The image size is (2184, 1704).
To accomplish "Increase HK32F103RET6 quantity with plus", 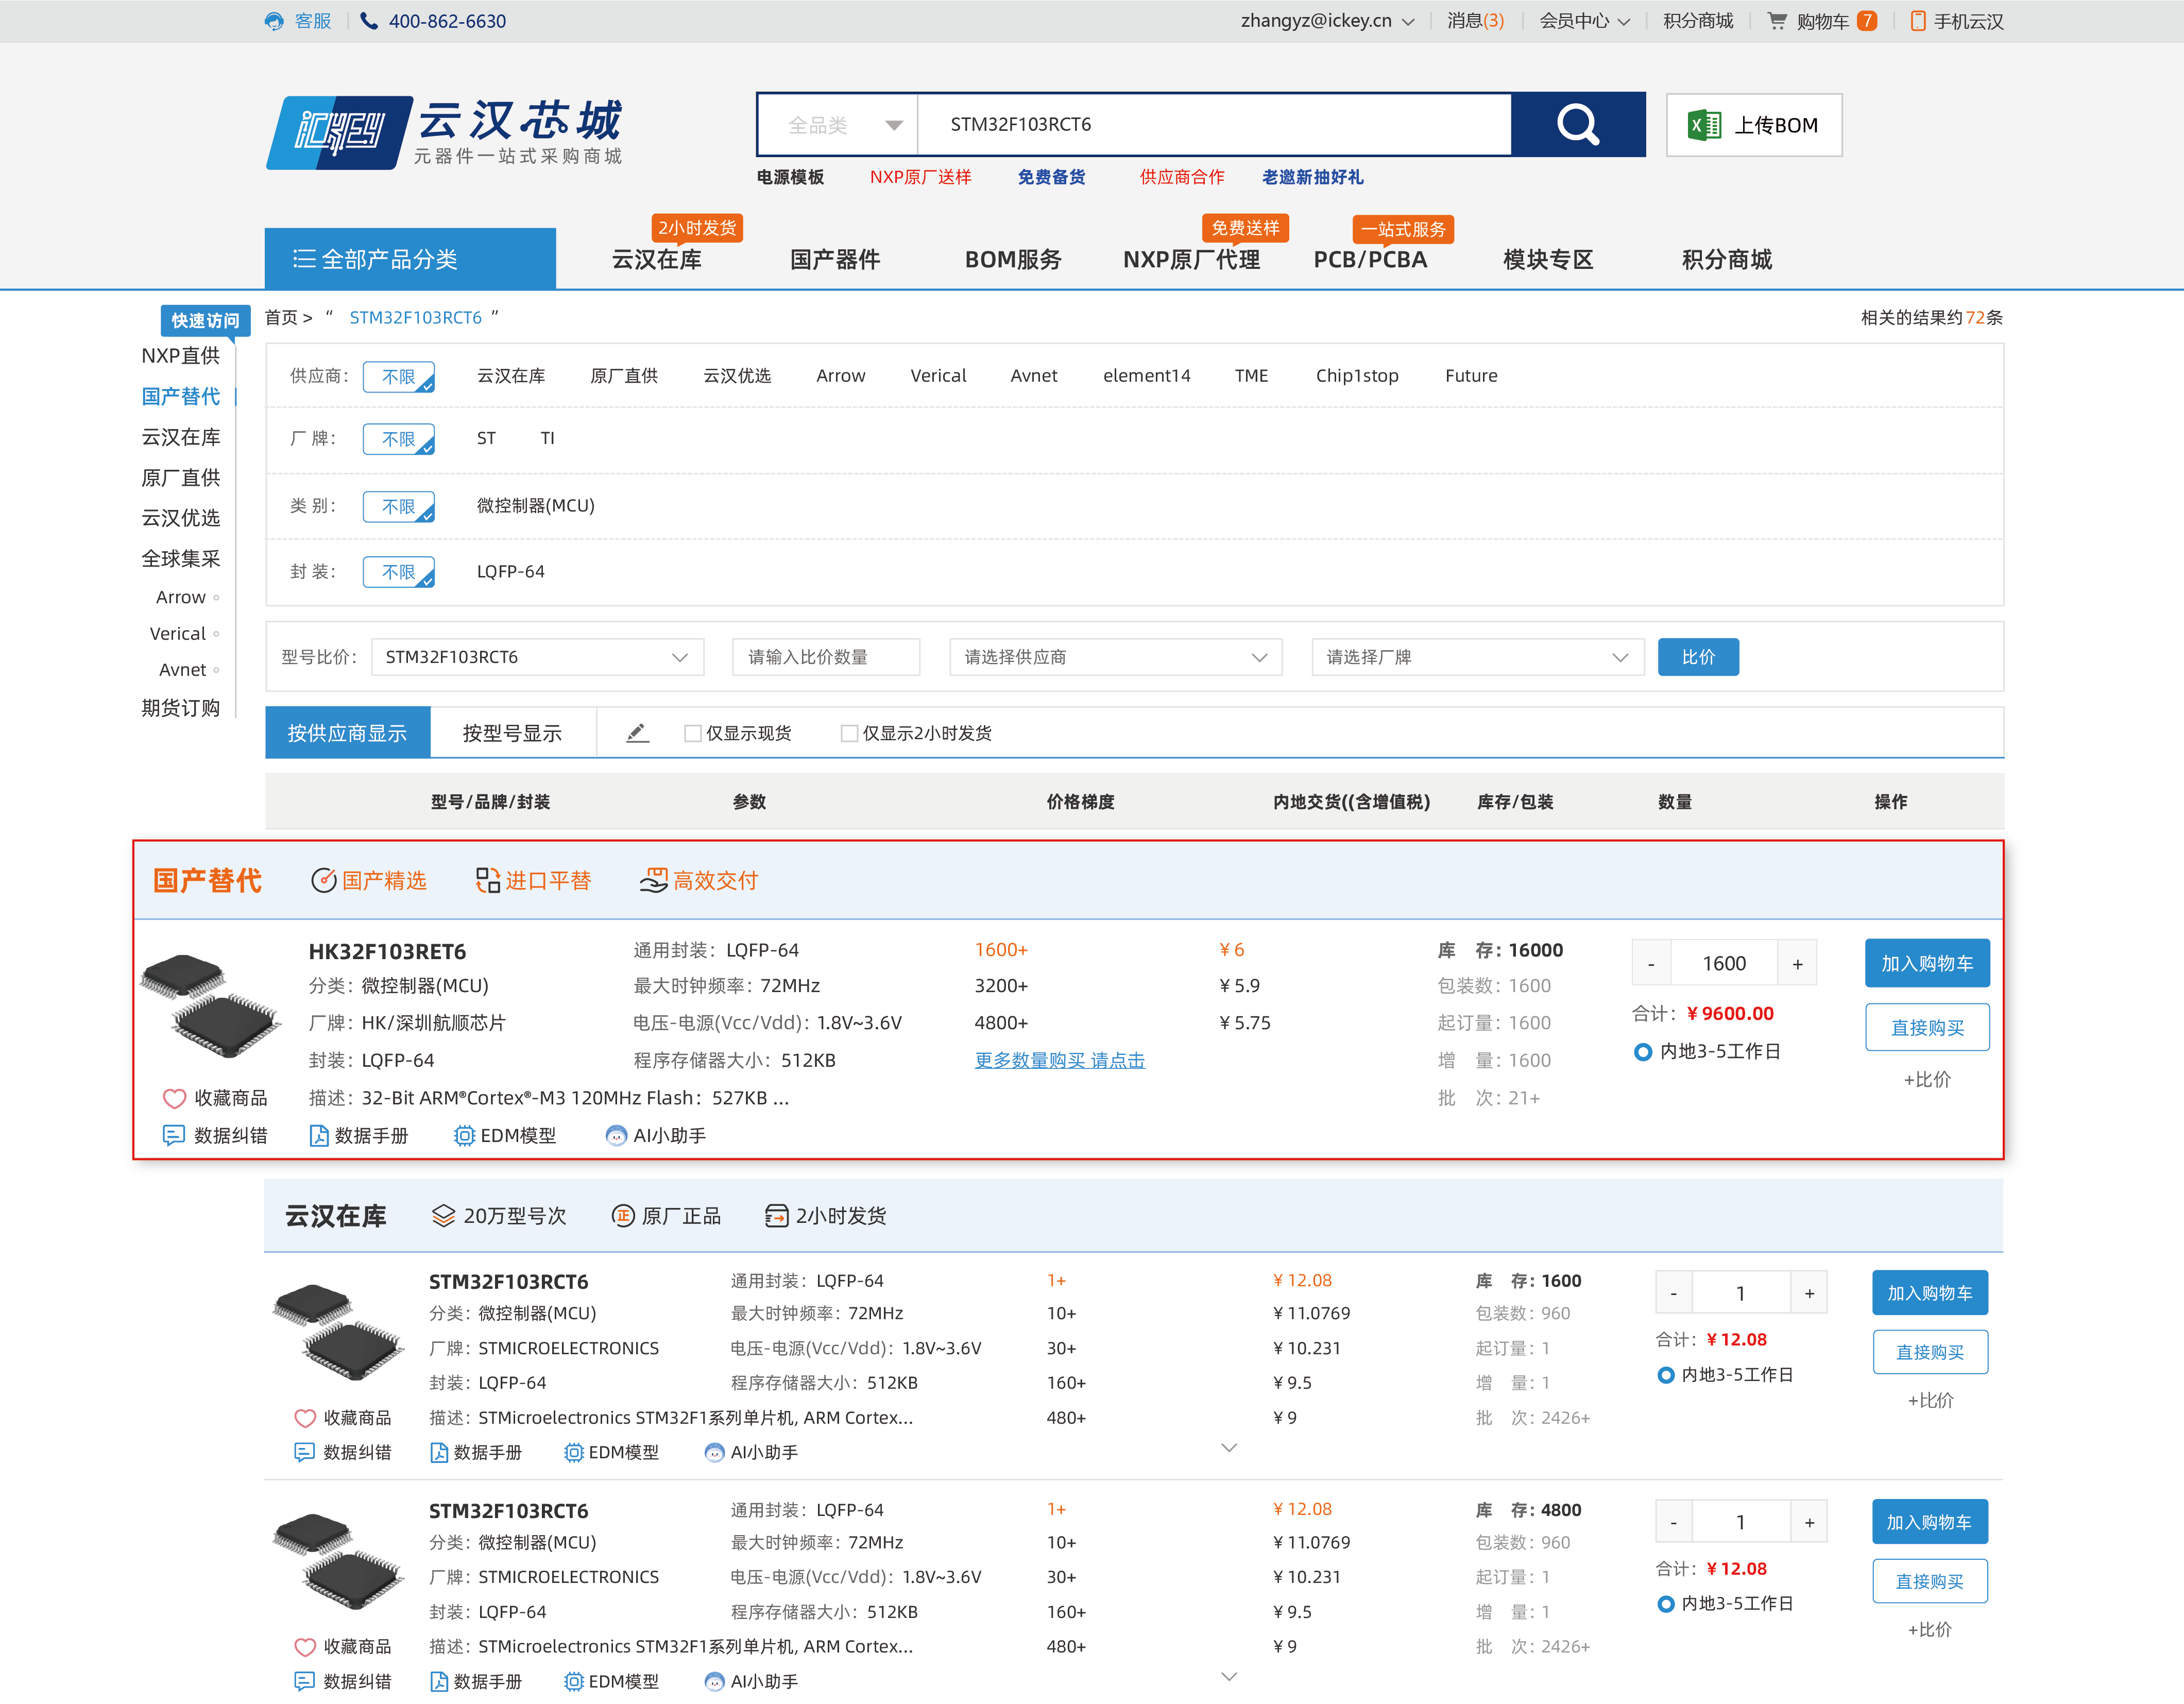I will point(1797,964).
